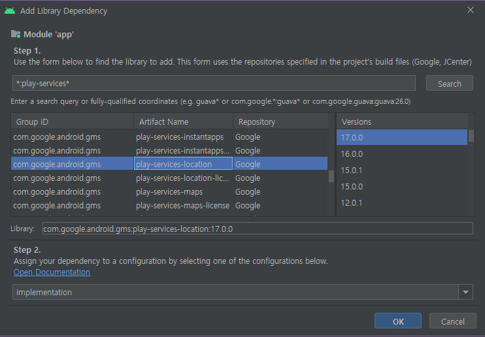Sort by the Group ID column header

pyautogui.click(x=73, y=122)
